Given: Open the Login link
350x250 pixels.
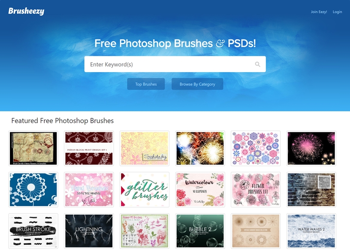Looking at the screenshot, I should [337, 12].
